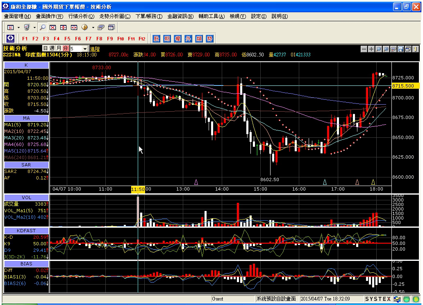Select the 月 monthly period toggle

tap(59, 49)
